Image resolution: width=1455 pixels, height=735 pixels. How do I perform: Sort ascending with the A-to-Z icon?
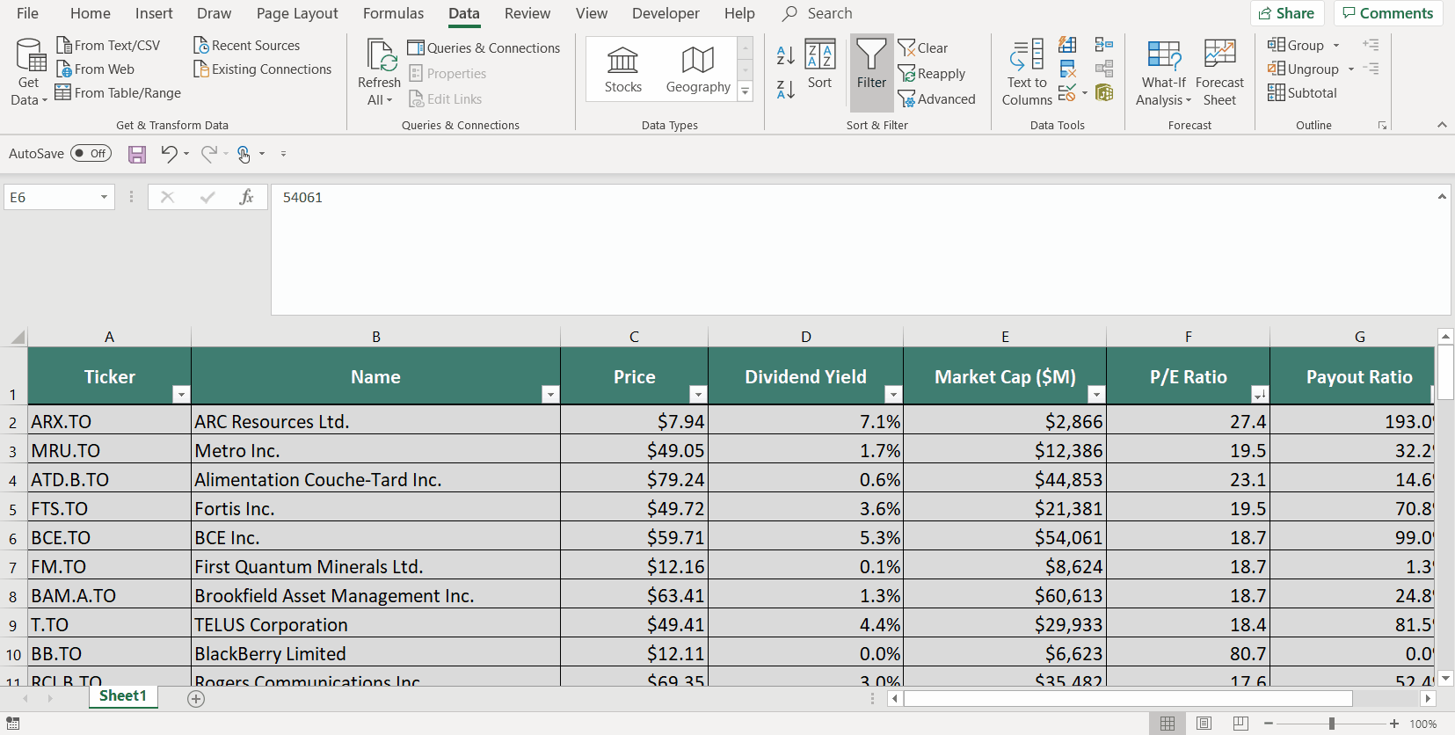(786, 55)
